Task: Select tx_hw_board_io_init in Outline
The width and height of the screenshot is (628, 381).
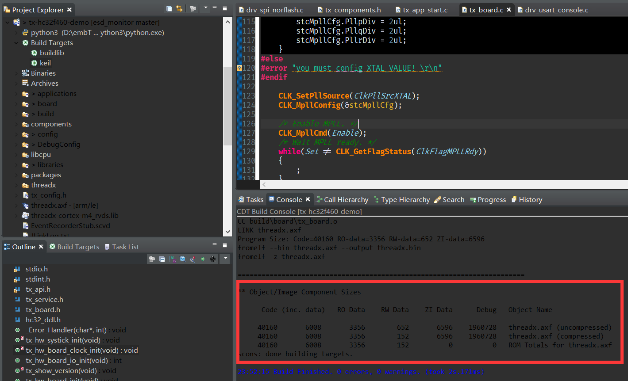Action: (68, 361)
